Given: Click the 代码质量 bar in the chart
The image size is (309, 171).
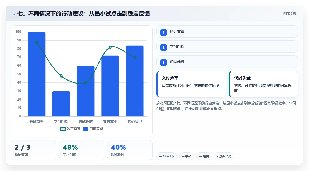Looking at the screenshot, I should [x=135, y=81].
